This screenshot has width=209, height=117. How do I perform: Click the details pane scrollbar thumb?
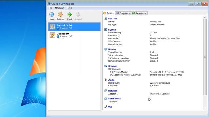pos(205,57)
